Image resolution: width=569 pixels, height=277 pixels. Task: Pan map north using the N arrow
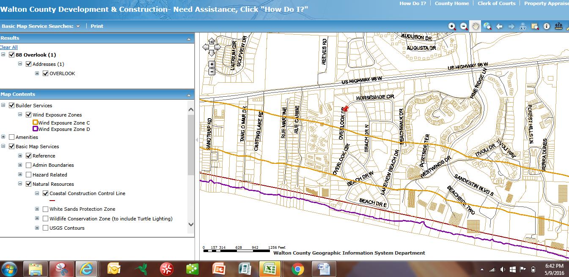(212, 42)
